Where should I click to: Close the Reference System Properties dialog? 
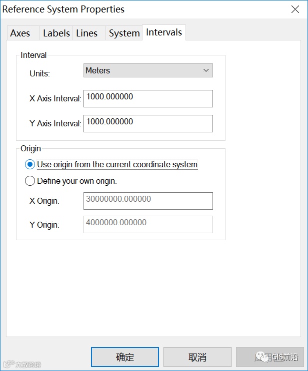[295, 9]
